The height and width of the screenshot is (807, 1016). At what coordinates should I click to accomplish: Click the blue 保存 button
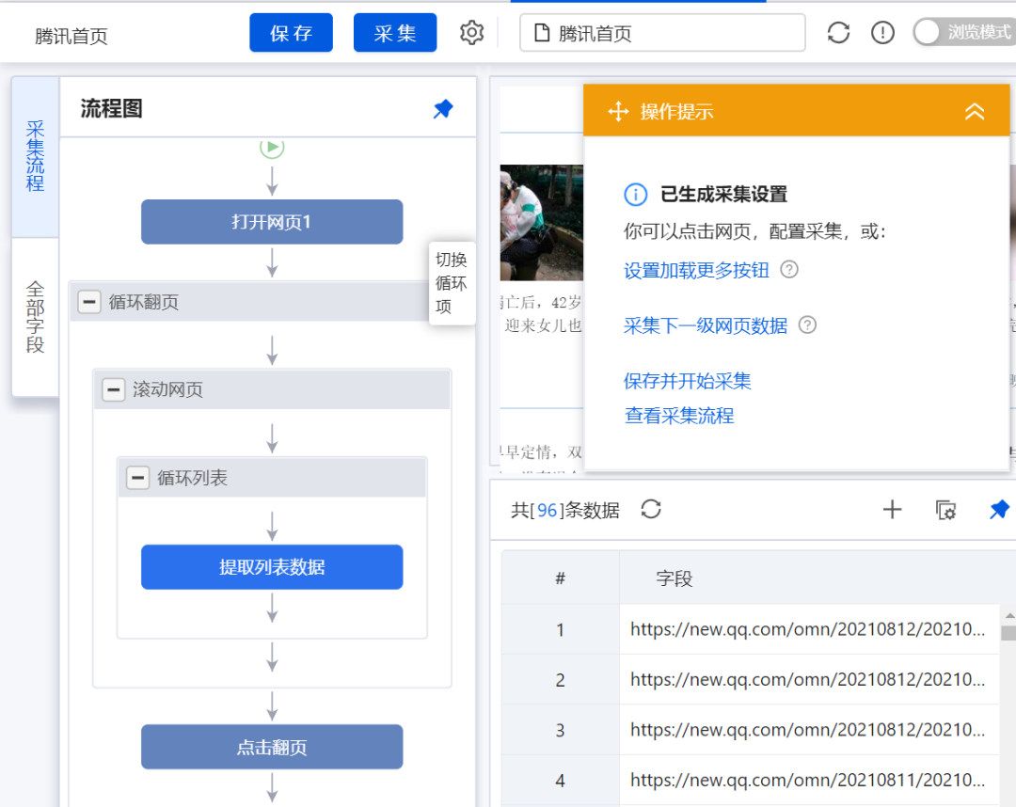pos(291,32)
